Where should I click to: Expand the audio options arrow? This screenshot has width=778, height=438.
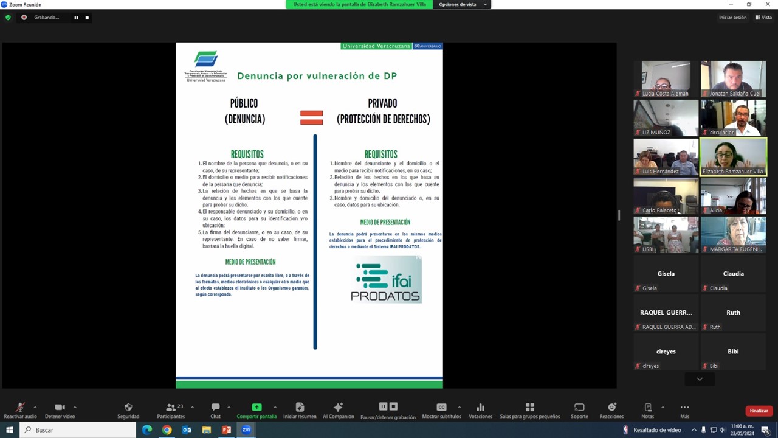pos(35,407)
